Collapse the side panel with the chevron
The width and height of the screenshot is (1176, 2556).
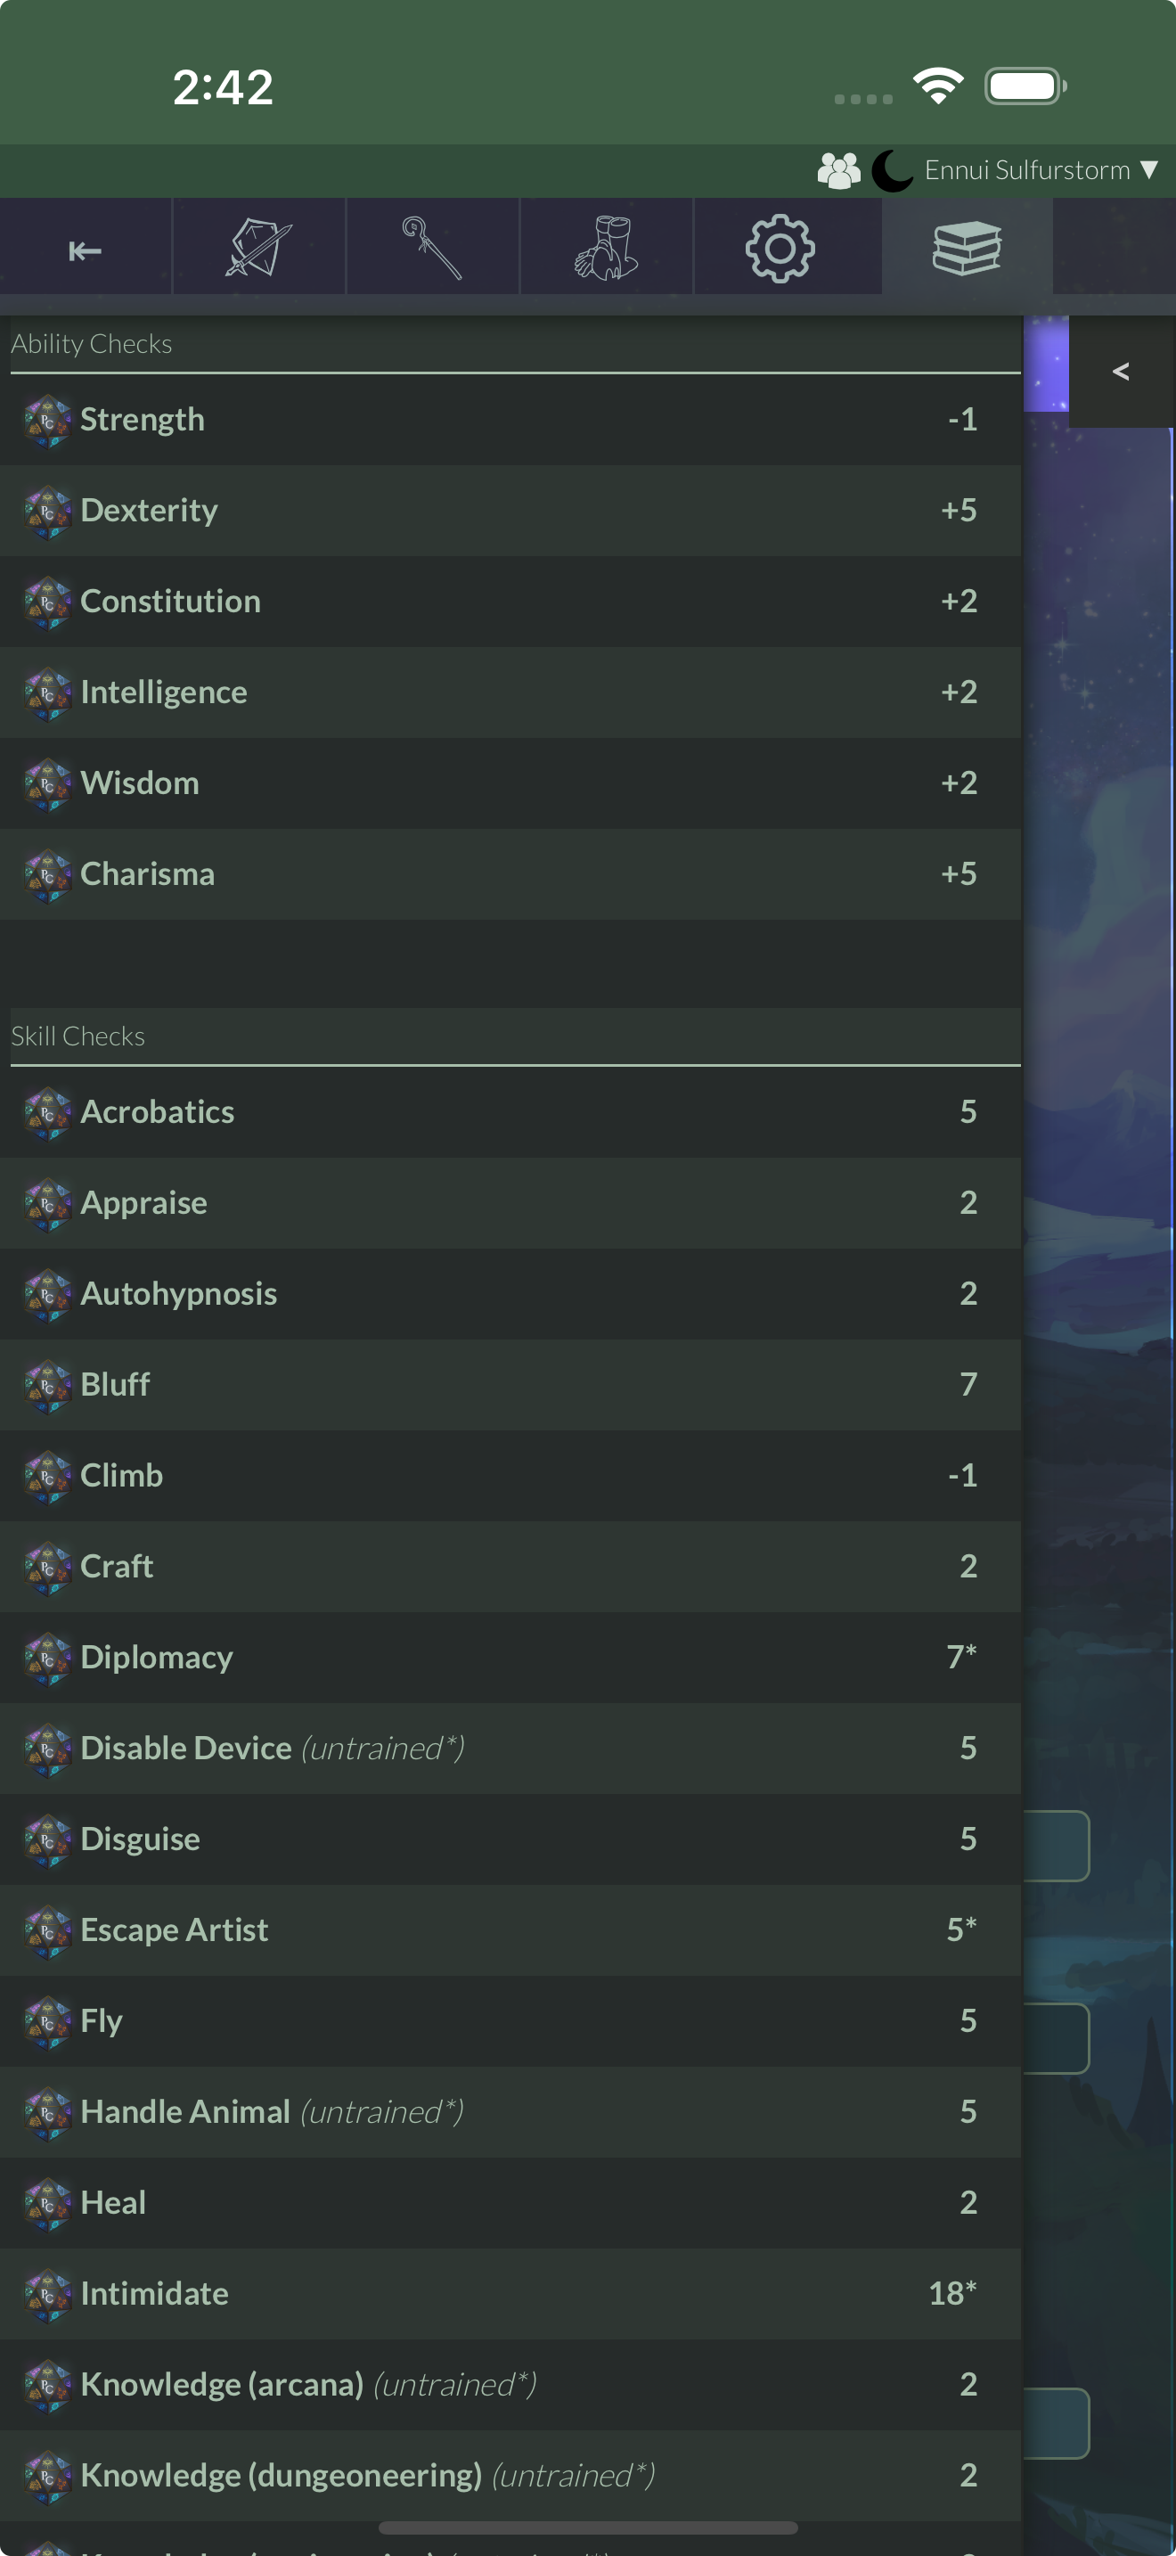coord(1121,371)
